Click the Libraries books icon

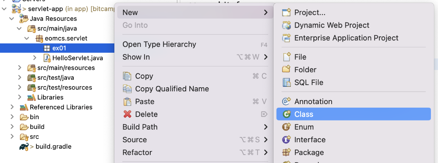tap(31, 97)
